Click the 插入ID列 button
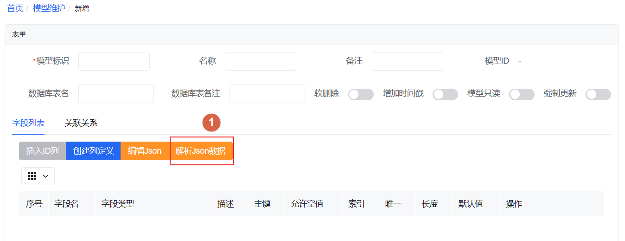625x241 pixels. click(43, 151)
